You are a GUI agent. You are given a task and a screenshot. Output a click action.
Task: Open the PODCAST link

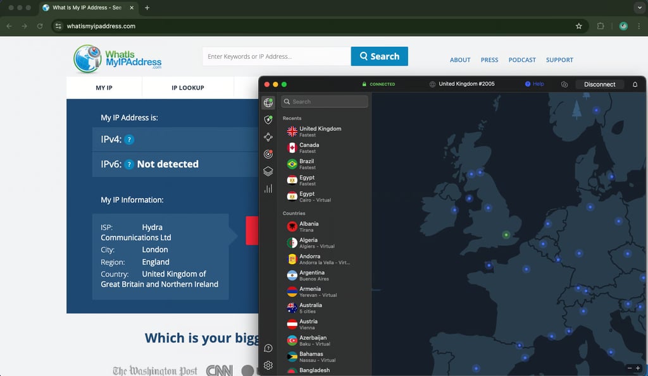(522, 60)
